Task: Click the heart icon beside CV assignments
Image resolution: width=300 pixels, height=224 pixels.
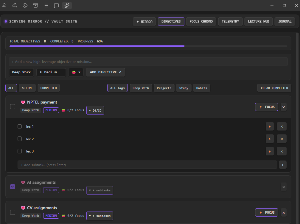Action: (x=23, y=208)
